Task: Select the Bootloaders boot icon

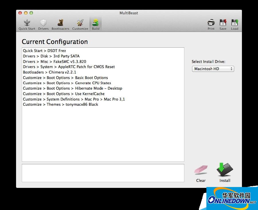Action: [x=60, y=25]
